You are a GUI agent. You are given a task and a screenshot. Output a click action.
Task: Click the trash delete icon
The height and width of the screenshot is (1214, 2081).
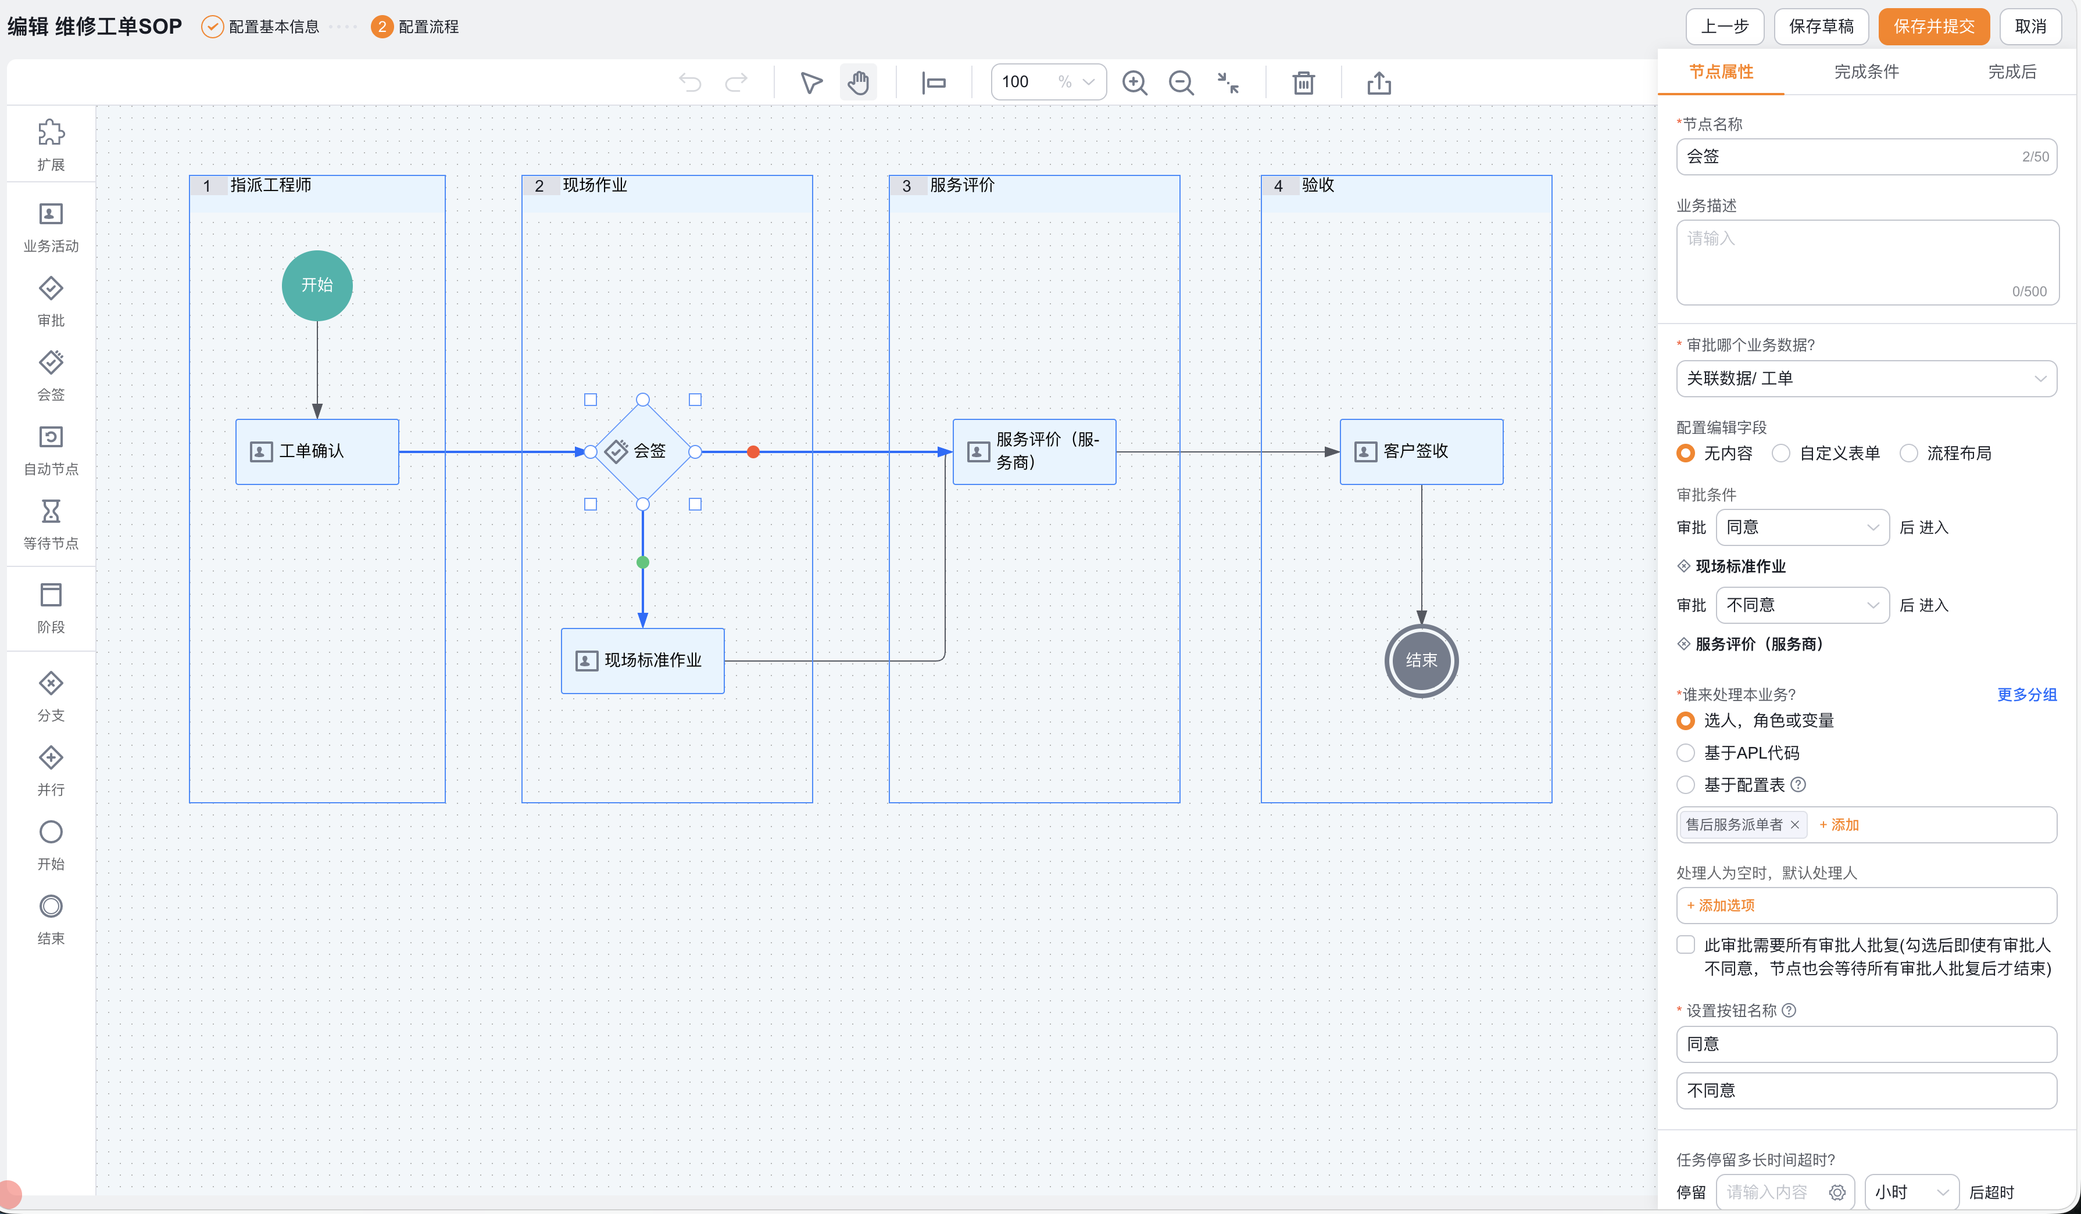[1303, 82]
